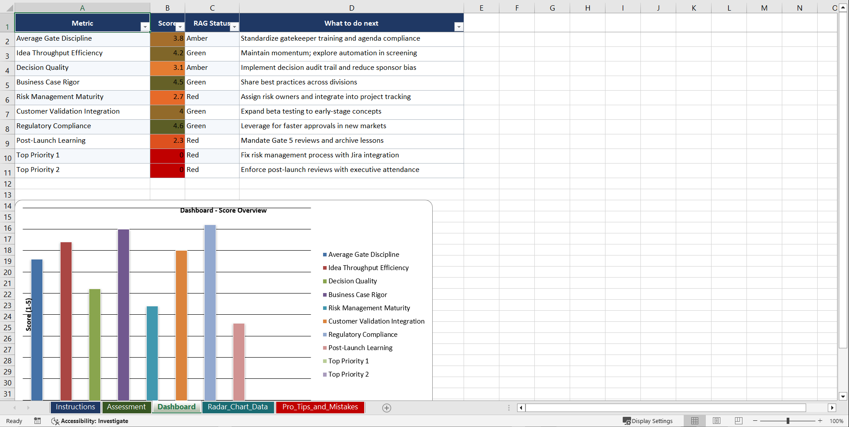Open the Metric column filter dropdown
This screenshot has width=849, height=427.
[145, 27]
